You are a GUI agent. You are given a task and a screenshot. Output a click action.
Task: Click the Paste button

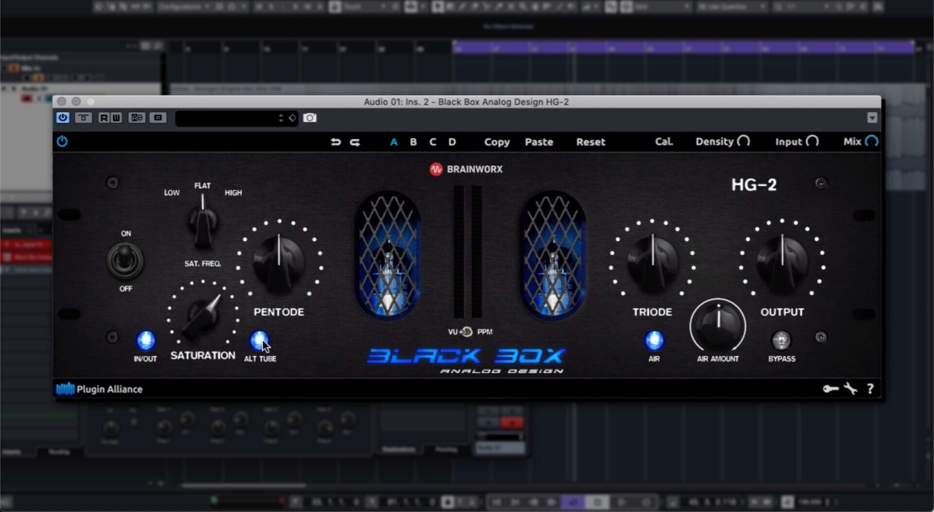coord(539,142)
